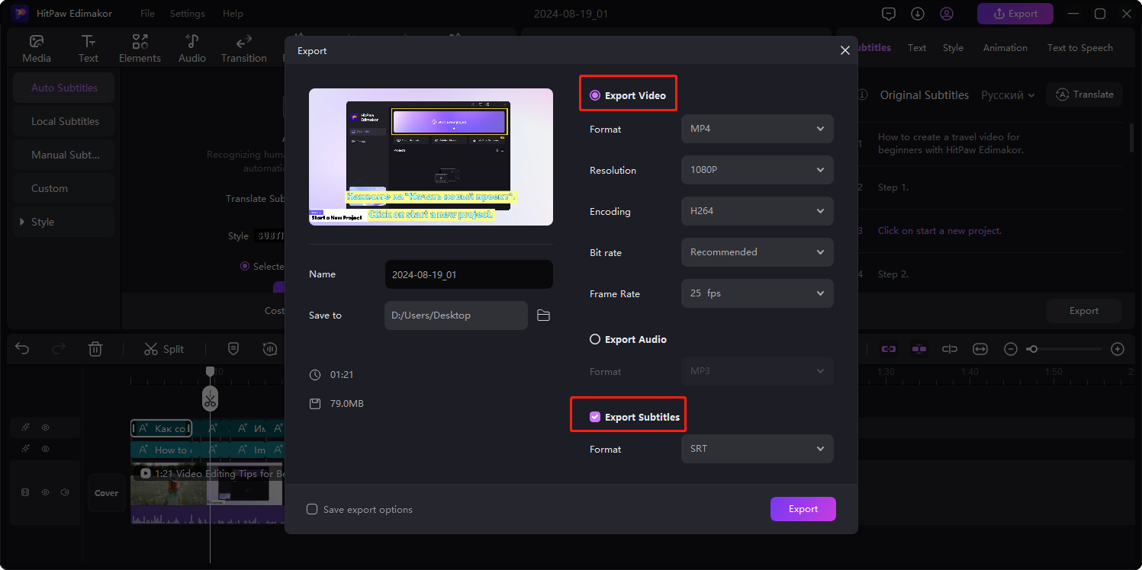Click the Split scissors tool
The height and width of the screenshot is (570, 1142).
[x=164, y=349]
